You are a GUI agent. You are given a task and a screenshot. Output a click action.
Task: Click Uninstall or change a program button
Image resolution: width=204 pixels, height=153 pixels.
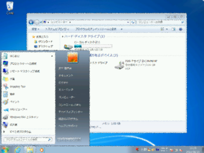pos(96,29)
